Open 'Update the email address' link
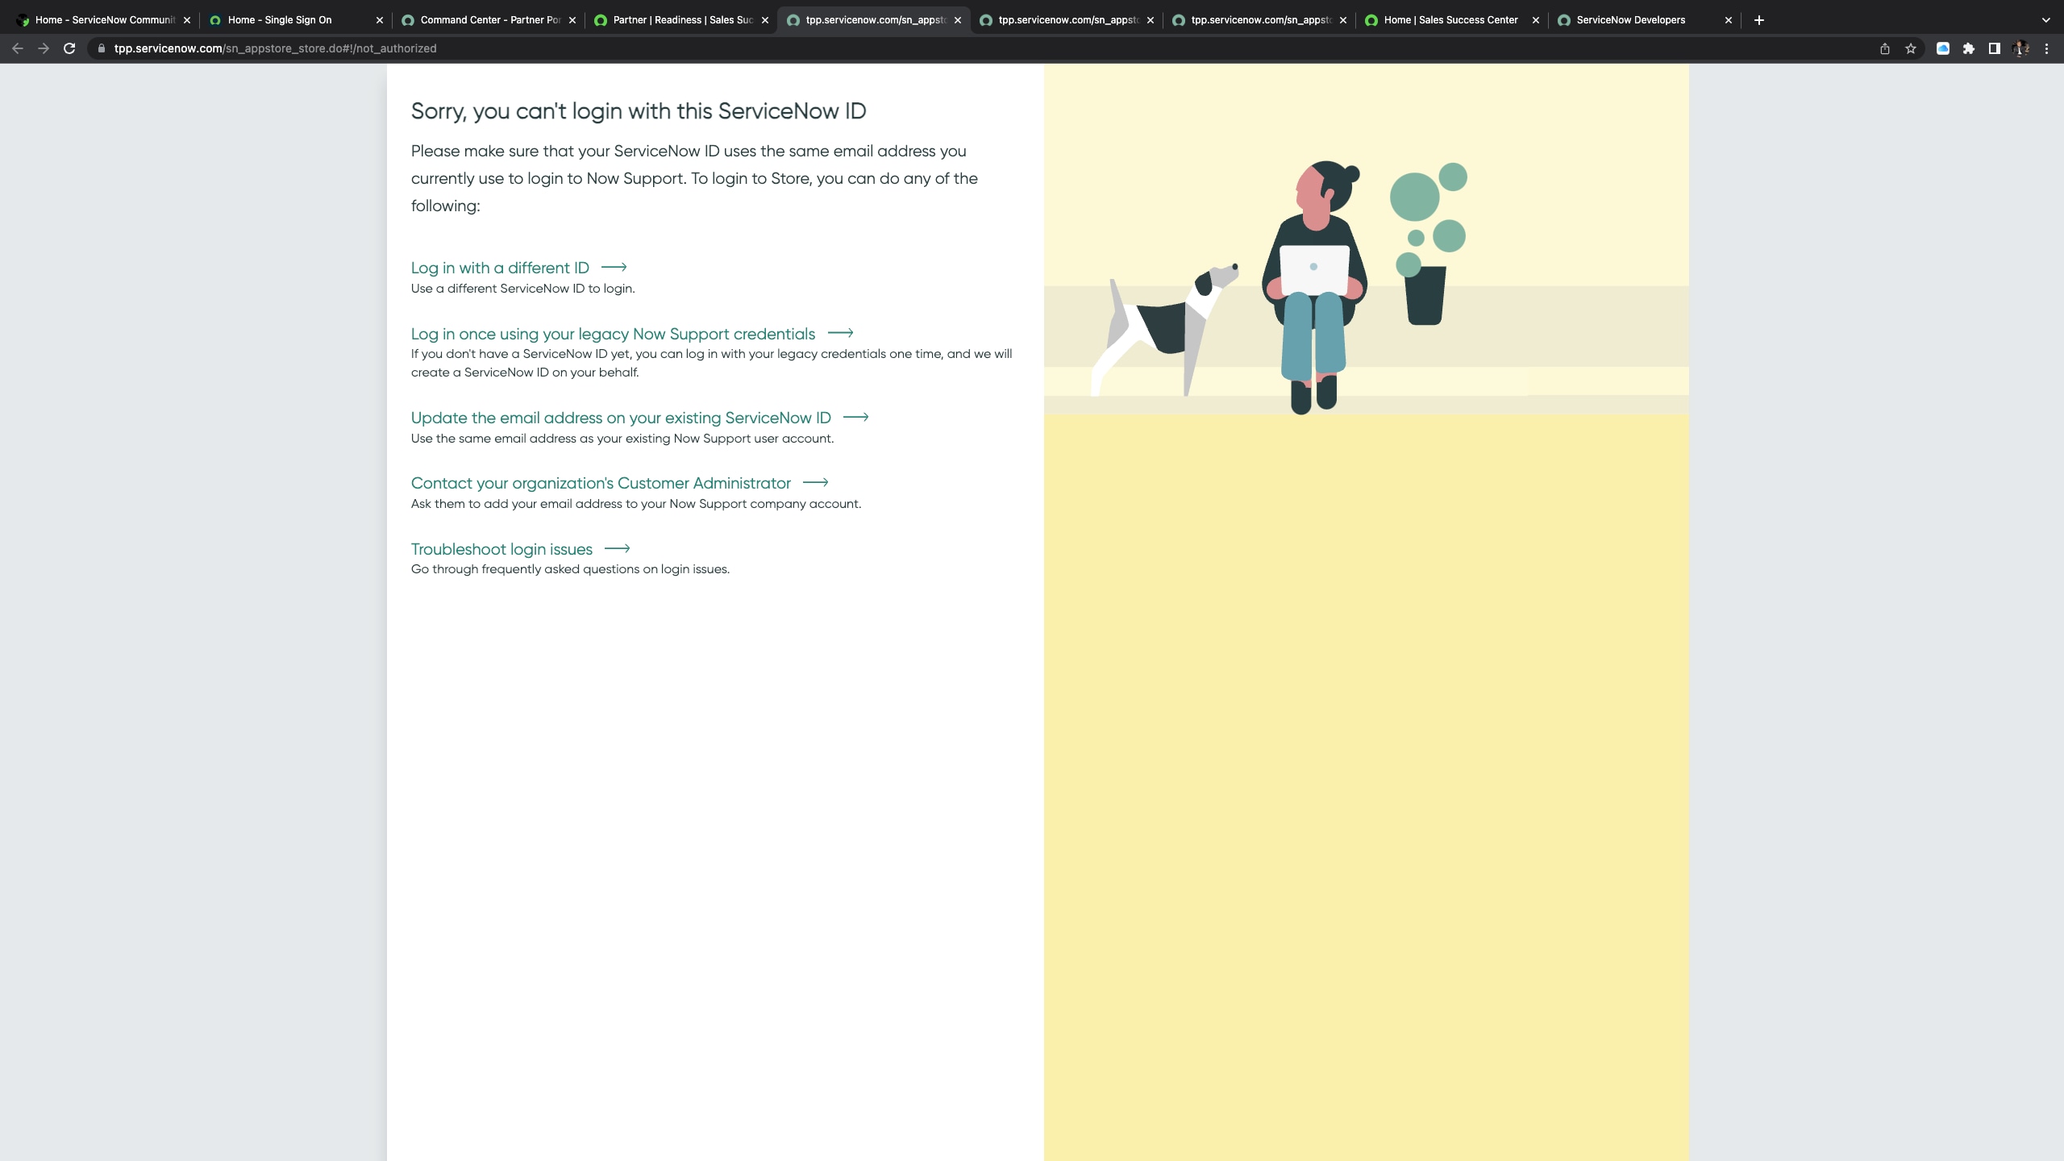The image size is (2064, 1161). pos(621,418)
